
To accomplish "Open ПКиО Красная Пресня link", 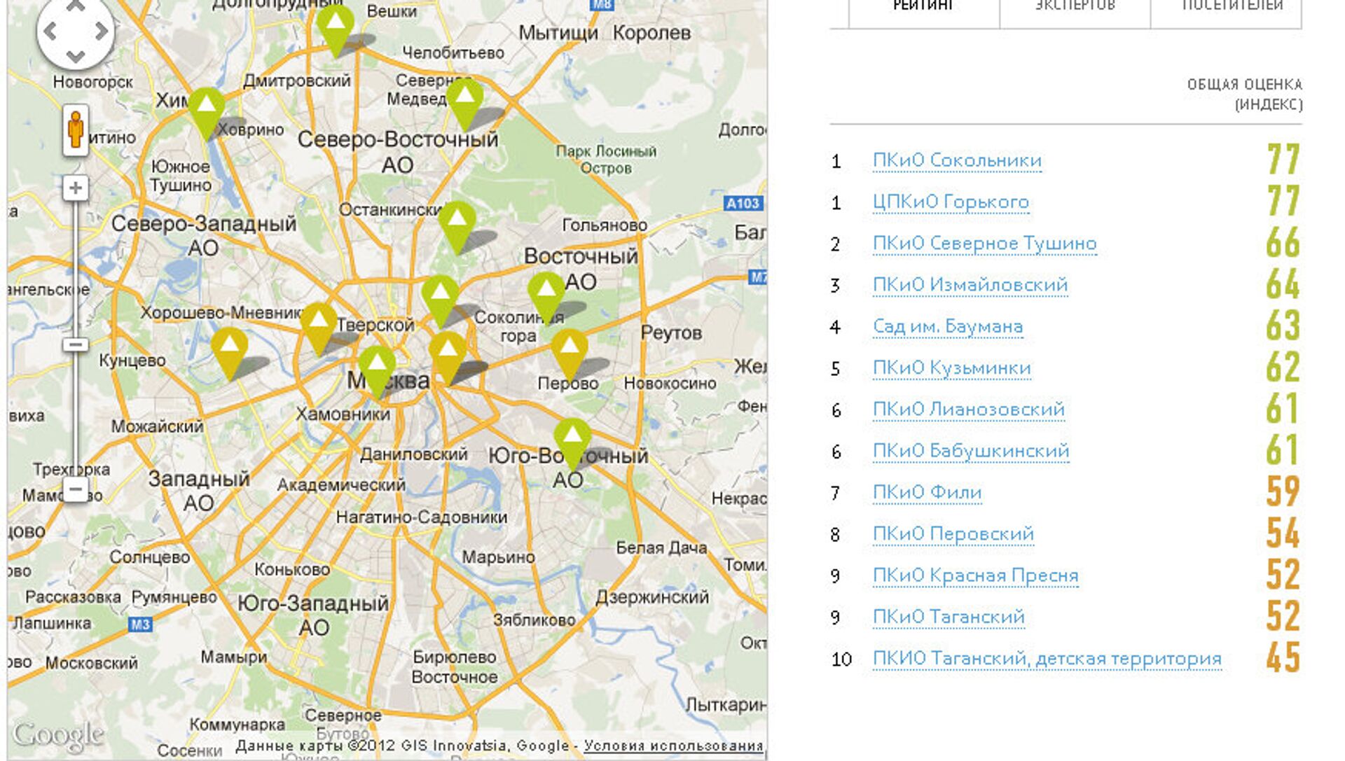I will 975,575.
